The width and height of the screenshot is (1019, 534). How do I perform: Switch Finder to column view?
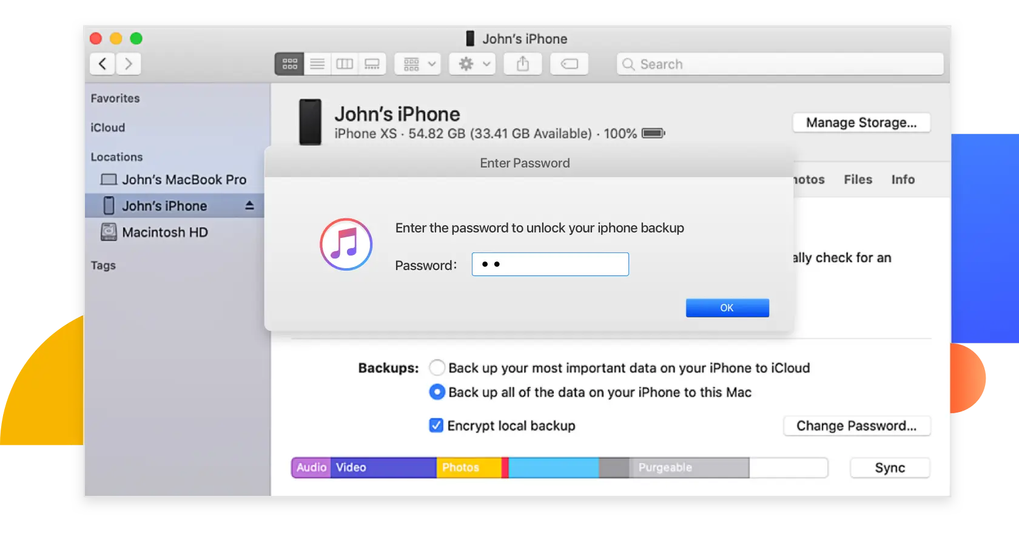pyautogui.click(x=345, y=64)
